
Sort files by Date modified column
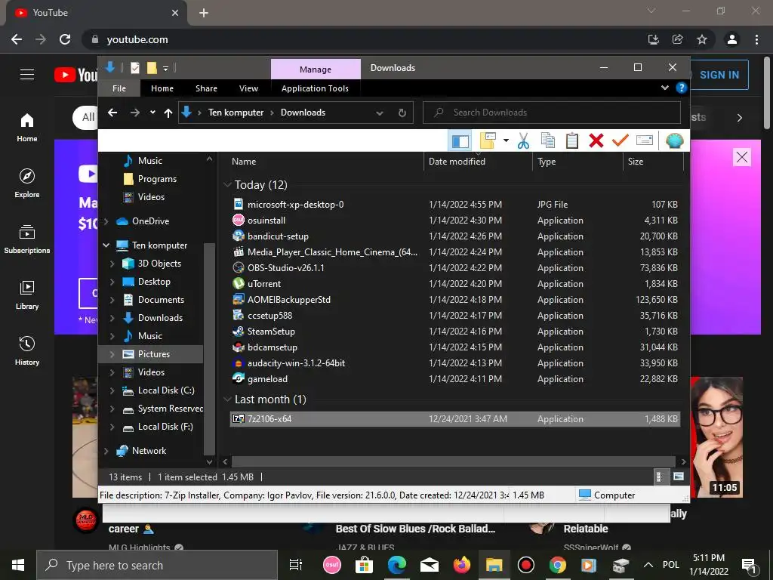(478, 162)
